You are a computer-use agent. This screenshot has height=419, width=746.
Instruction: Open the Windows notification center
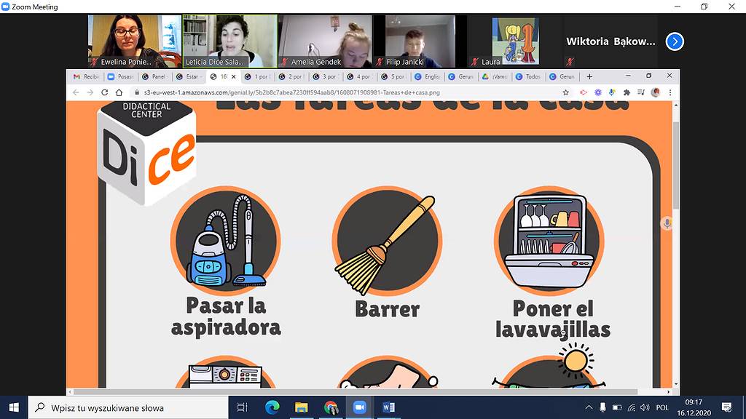pyautogui.click(x=726, y=407)
